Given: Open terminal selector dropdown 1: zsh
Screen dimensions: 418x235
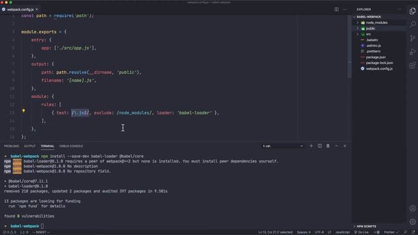Looking at the screenshot, I should click(283, 146).
